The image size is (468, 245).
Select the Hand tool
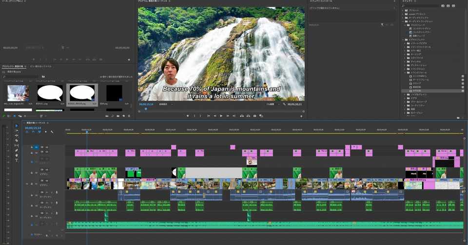coord(17,155)
